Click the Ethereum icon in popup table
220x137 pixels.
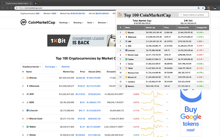click(126, 37)
